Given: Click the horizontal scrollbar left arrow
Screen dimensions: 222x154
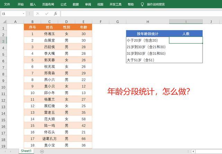Looking at the screenshot, I should 193,152.
